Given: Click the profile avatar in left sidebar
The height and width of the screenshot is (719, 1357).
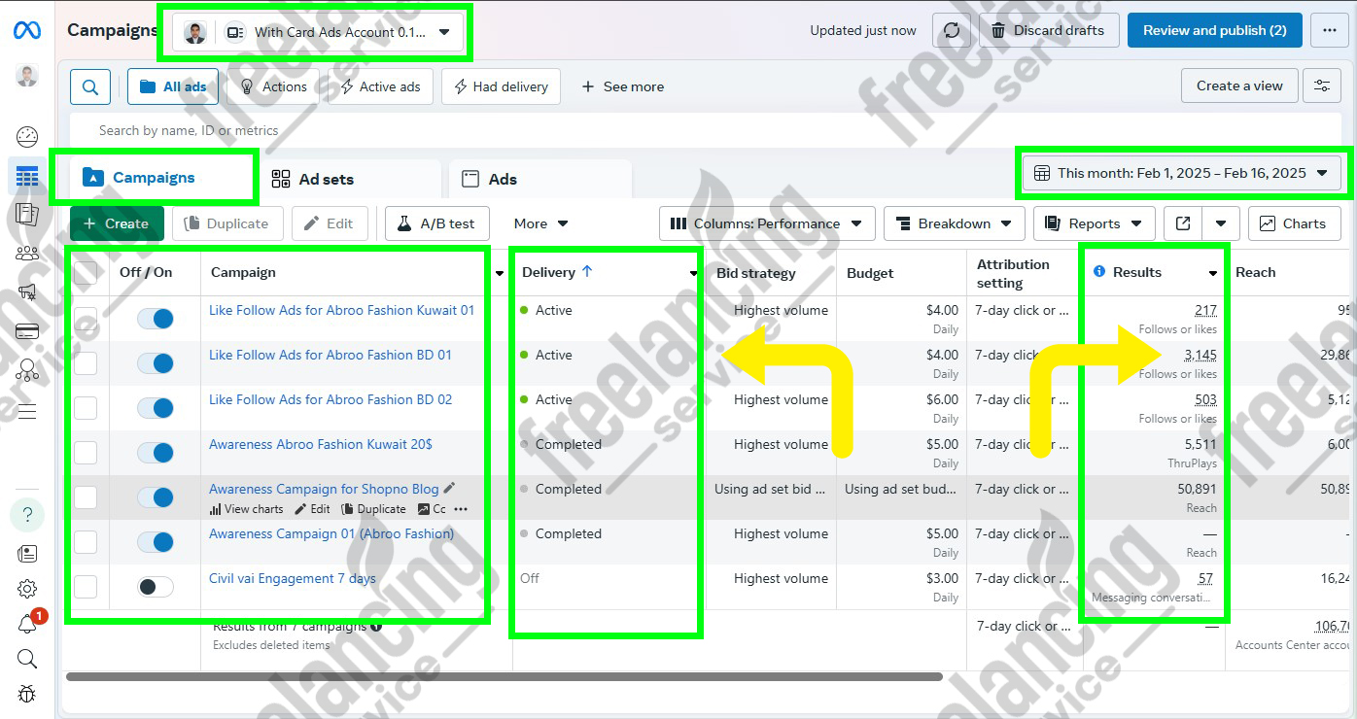Looking at the screenshot, I should [27, 76].
